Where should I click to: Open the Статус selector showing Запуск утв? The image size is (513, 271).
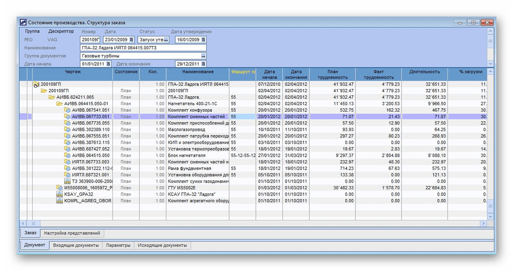(x=166, y=40)
